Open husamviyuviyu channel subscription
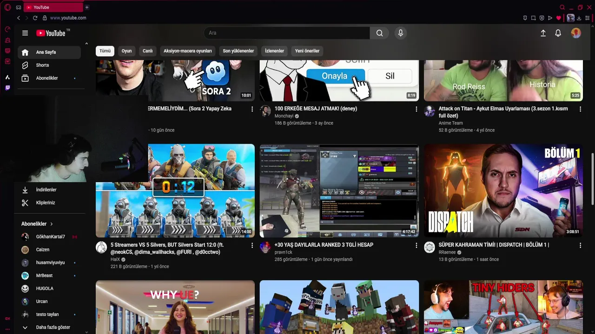This screenshot has height=334, width=595. [x=49, y=263]
